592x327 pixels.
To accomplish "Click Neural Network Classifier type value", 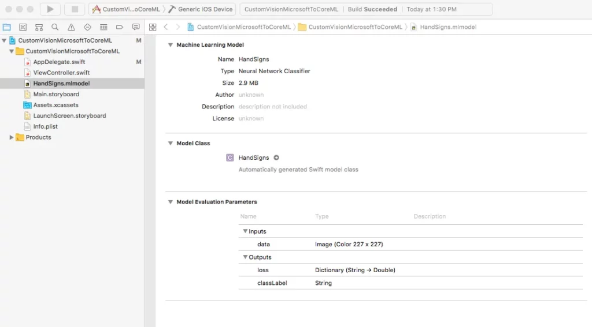I will tap(274, 71).
